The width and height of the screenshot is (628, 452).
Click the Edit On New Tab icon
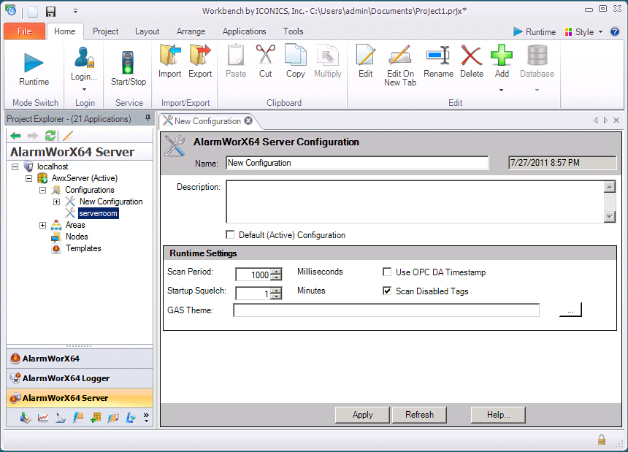[399, 56]
